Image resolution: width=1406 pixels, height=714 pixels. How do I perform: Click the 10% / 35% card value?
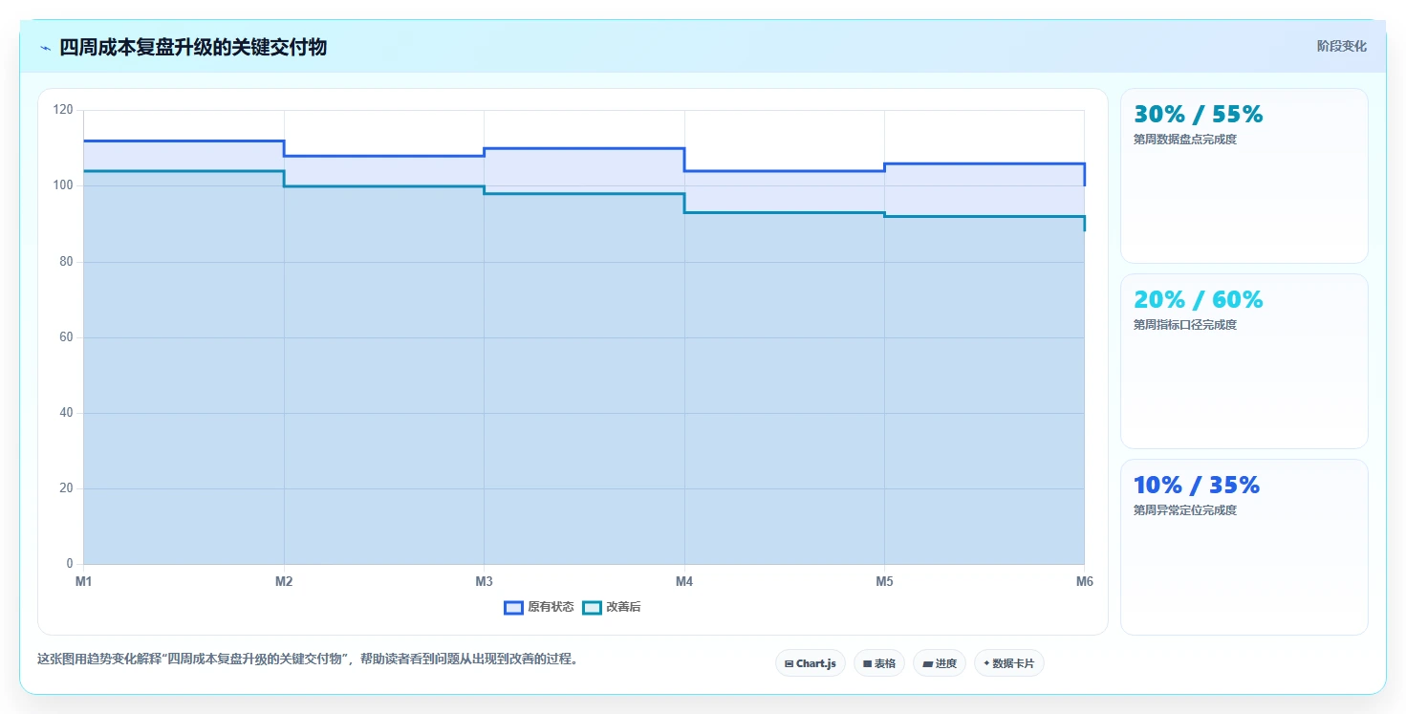[x=1197, y=485]
